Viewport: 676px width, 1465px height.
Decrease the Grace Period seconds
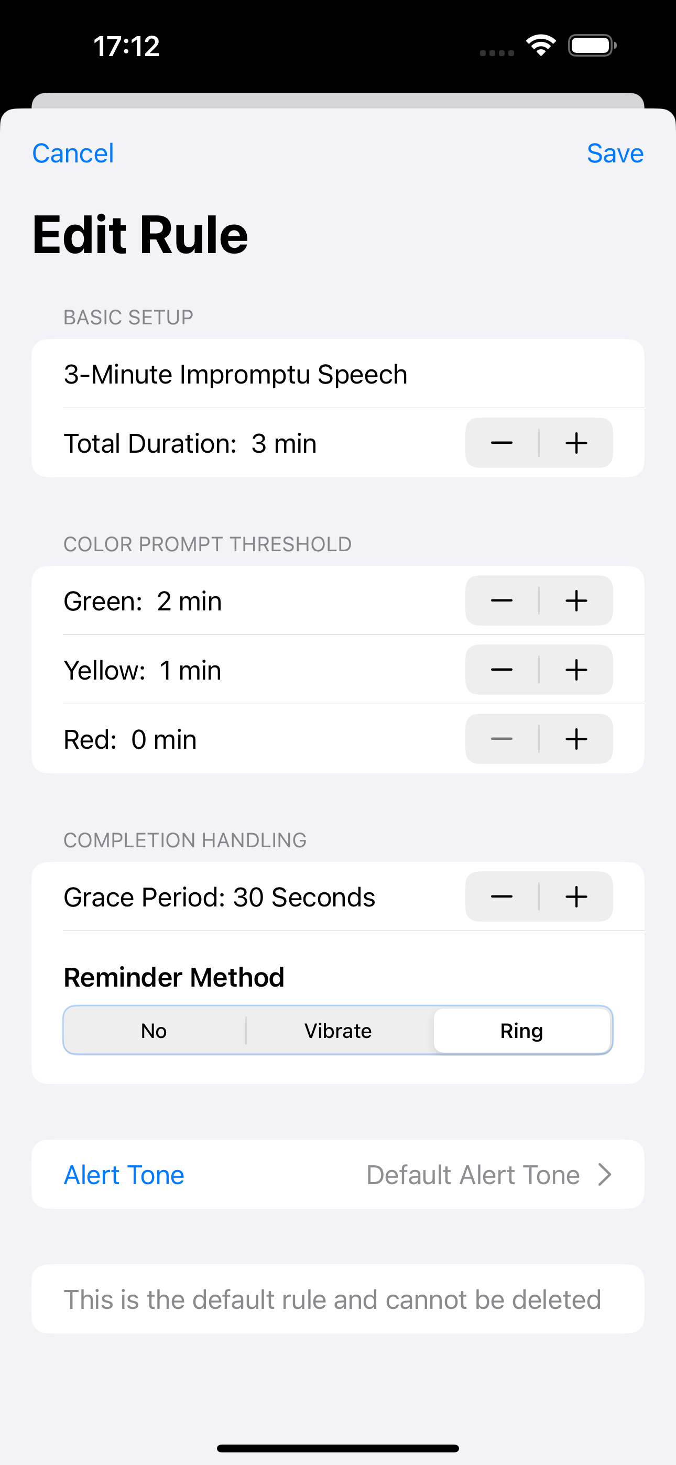(501, 897)
